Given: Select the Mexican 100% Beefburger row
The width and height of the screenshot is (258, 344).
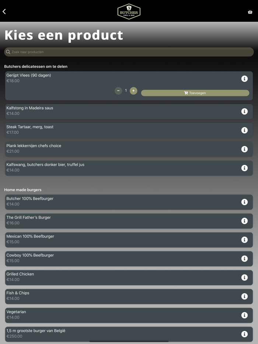Looking at the screenshot, I should click(111, 239).
